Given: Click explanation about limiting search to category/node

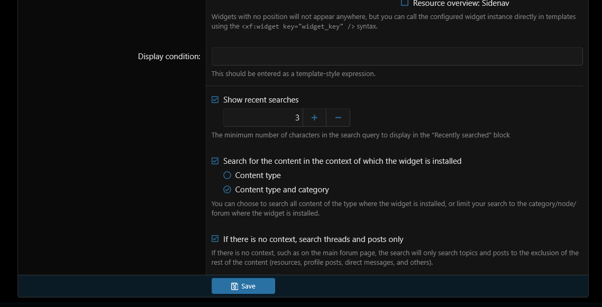Looking at the screenshot, I should (394, 209).
